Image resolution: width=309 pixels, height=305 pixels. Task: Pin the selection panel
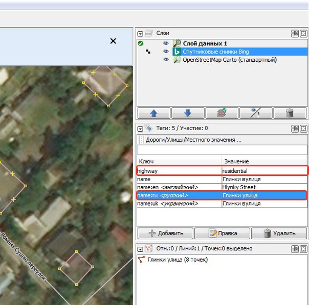click(295, 249)
